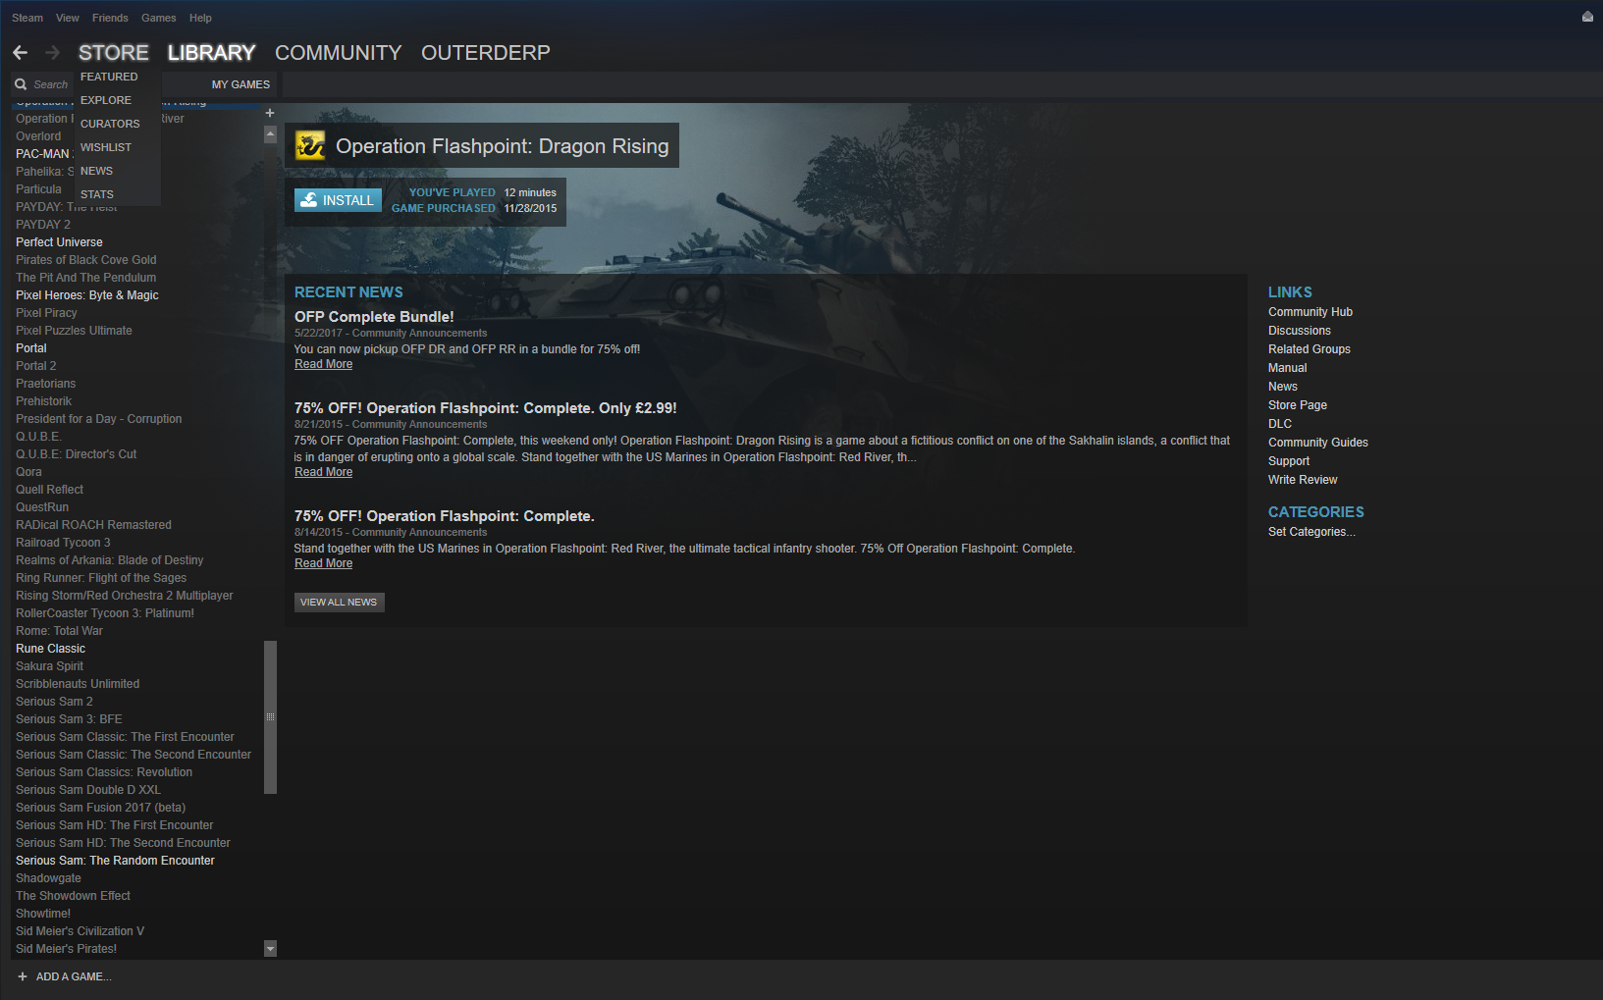1603x1000 pixels.
Task: Click Set Categories... link
Action: coord(1311,532)
